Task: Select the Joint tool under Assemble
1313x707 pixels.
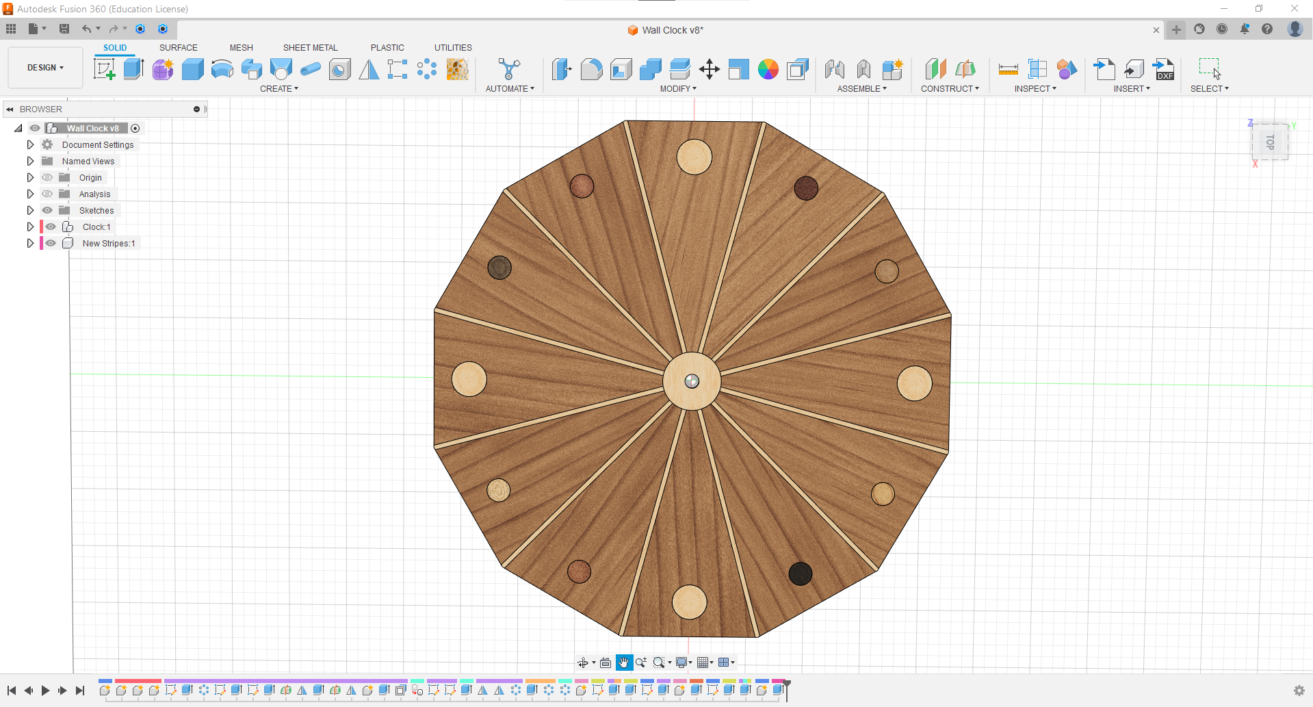Action: point(834,69)
